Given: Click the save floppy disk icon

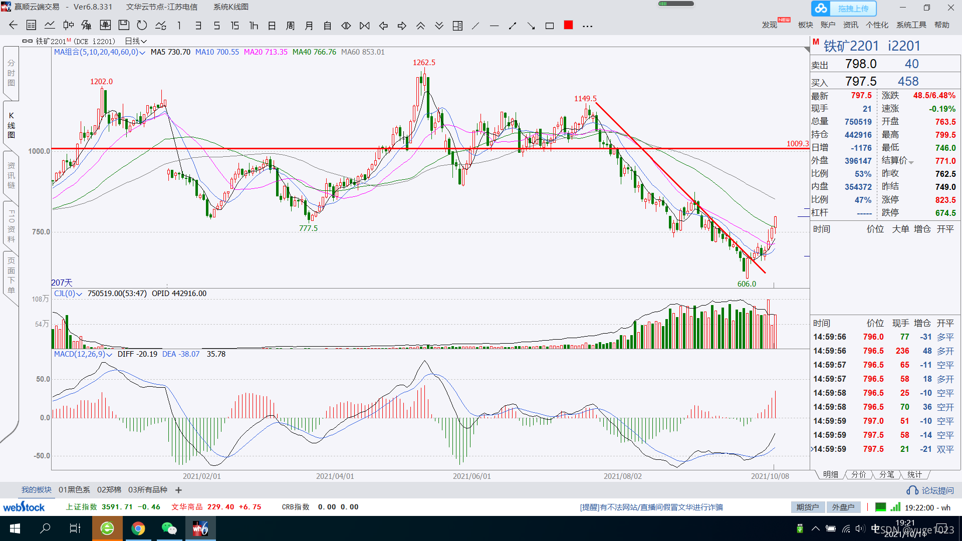Looking at the screenshot, I should [x=124, y=26].
